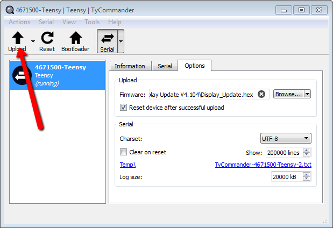Minimize the TyCommander window
Image resolution: width=333 pixels, height=228 pixels.
(x=284, y=10)
